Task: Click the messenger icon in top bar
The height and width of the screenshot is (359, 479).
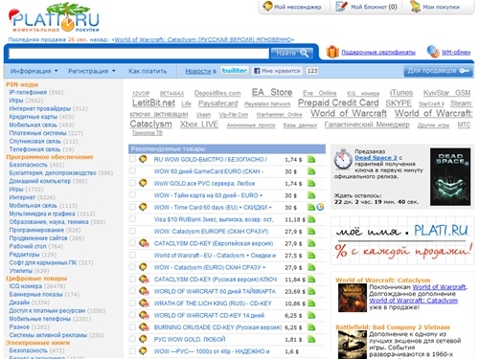Action: 267,6
